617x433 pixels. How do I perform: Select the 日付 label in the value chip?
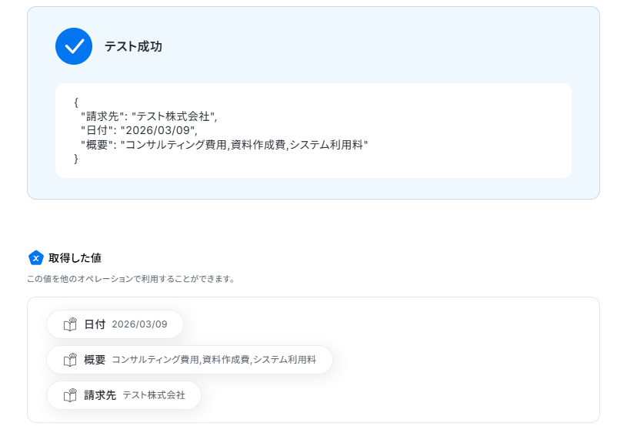click(95, 324)
